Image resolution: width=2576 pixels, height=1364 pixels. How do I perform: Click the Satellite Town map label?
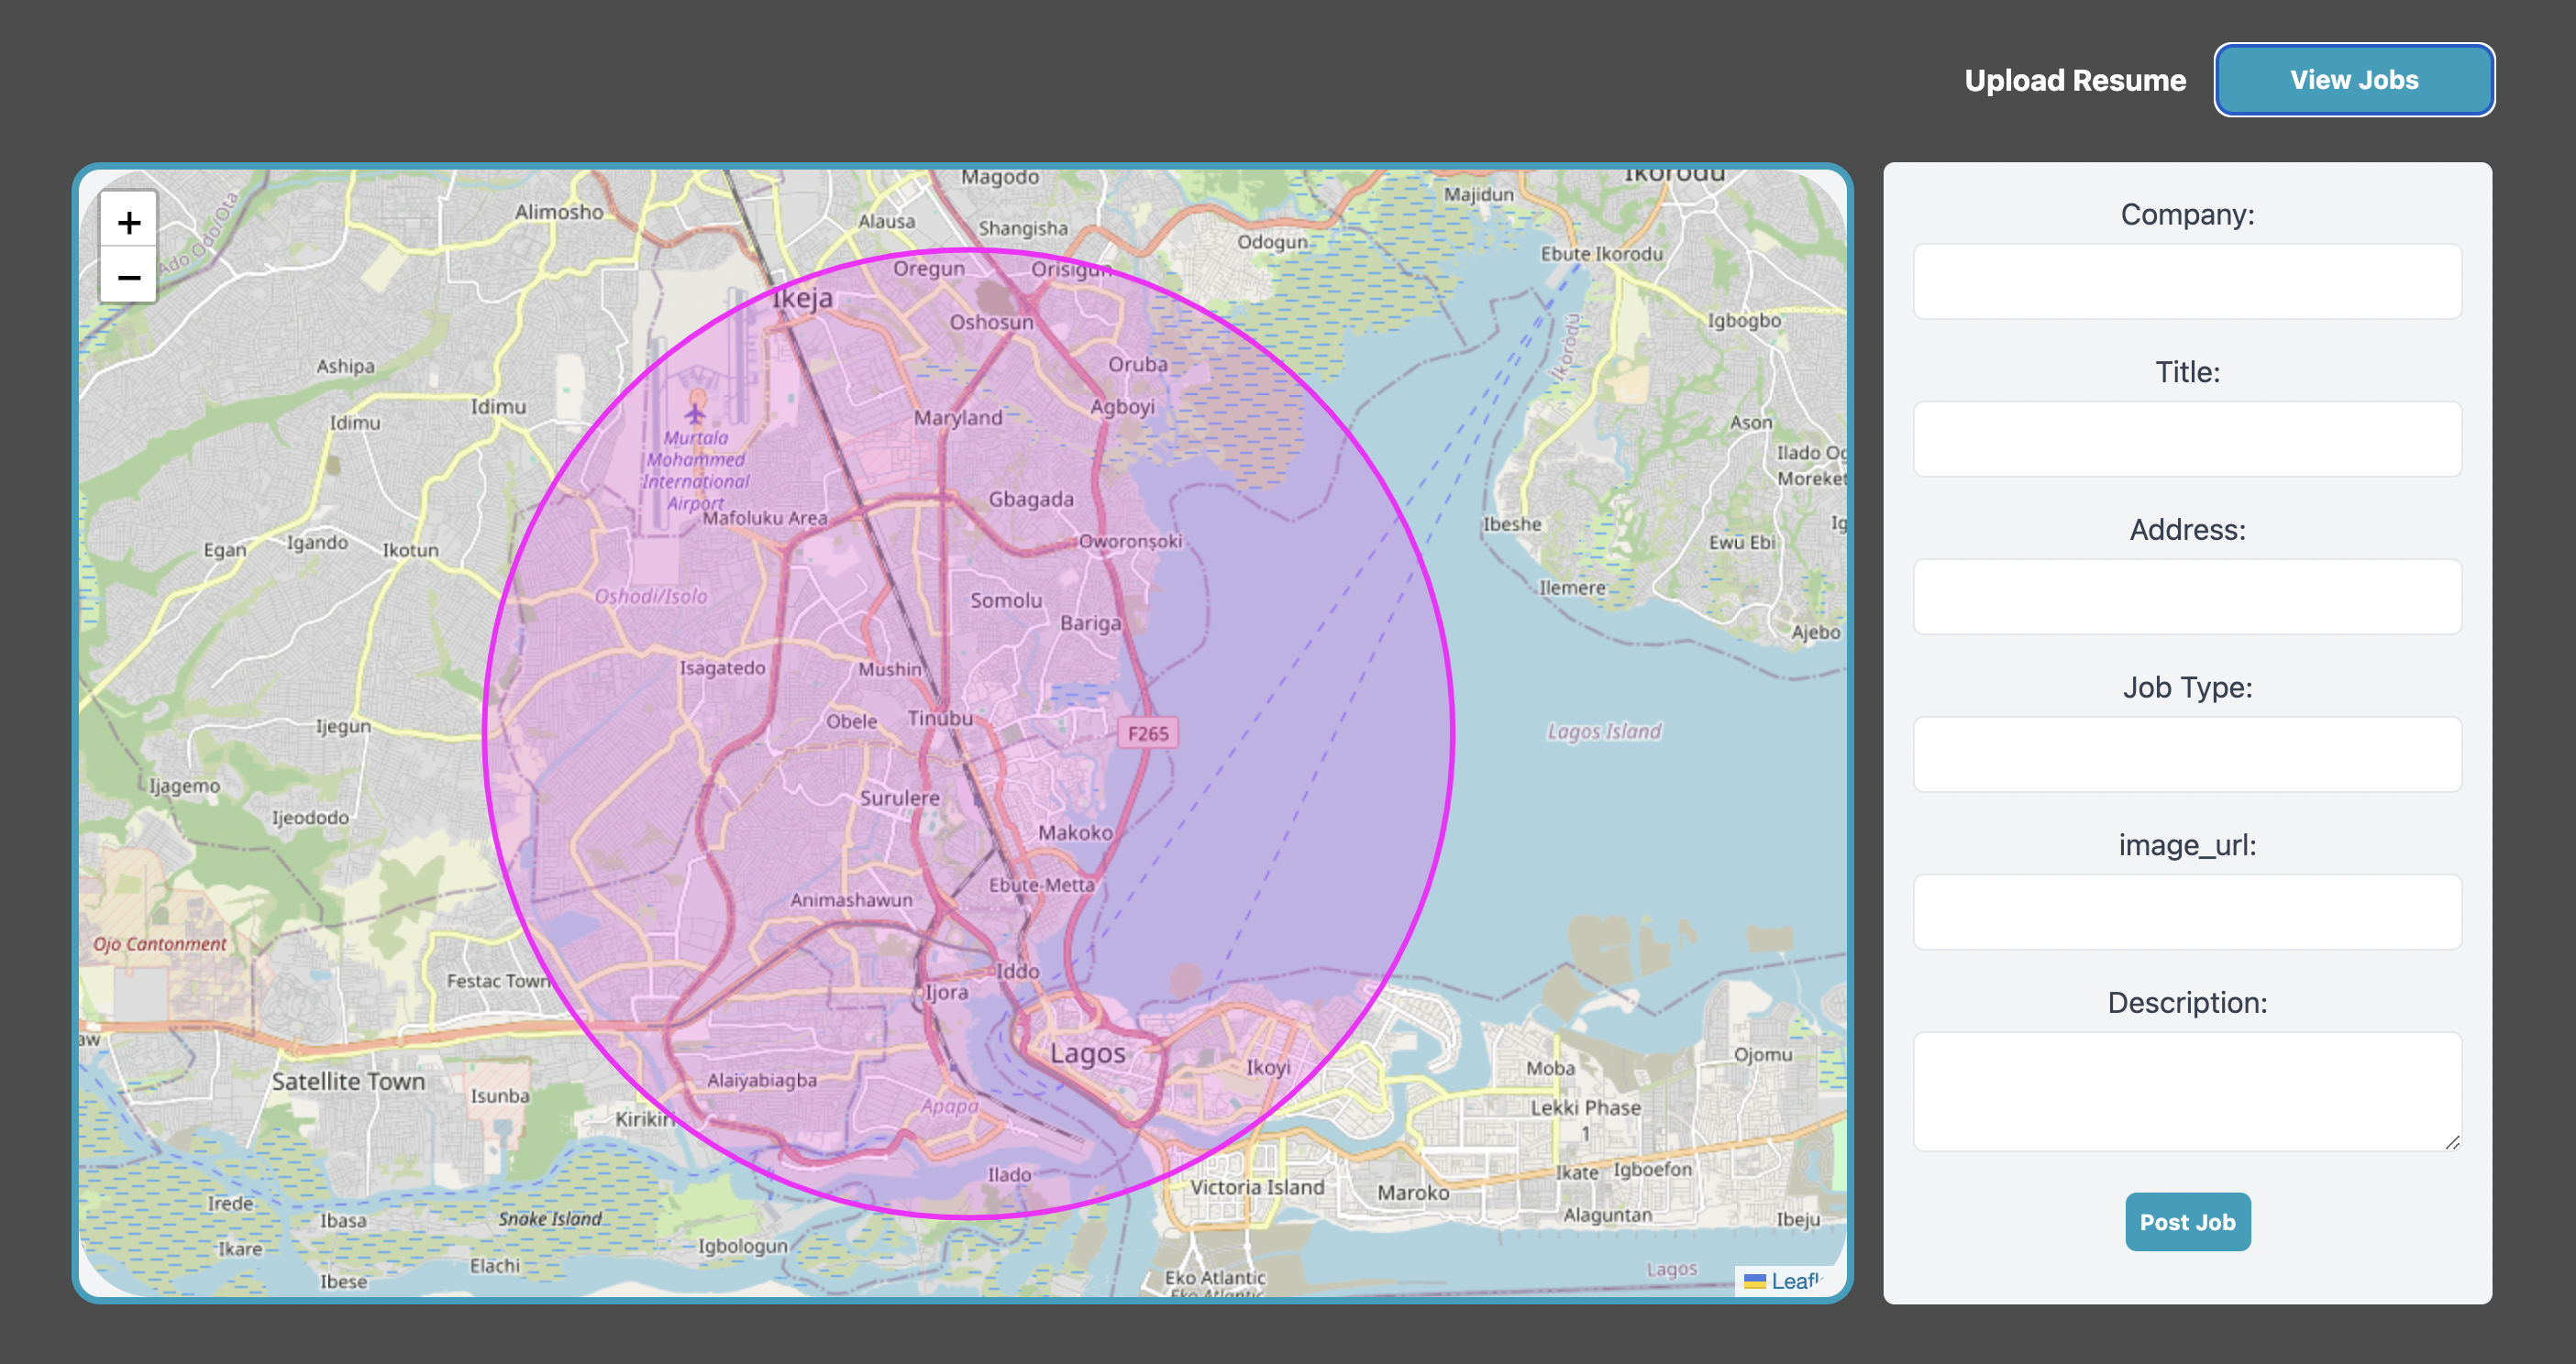(x=348, y=1081)
